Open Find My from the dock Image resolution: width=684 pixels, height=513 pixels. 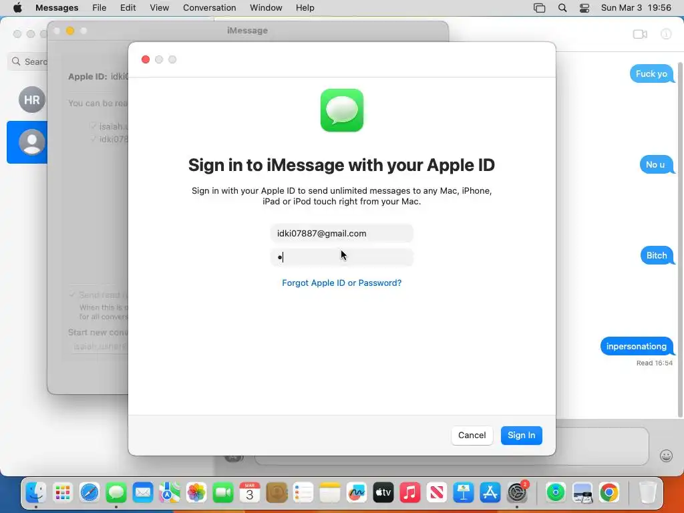pos(556,493)
